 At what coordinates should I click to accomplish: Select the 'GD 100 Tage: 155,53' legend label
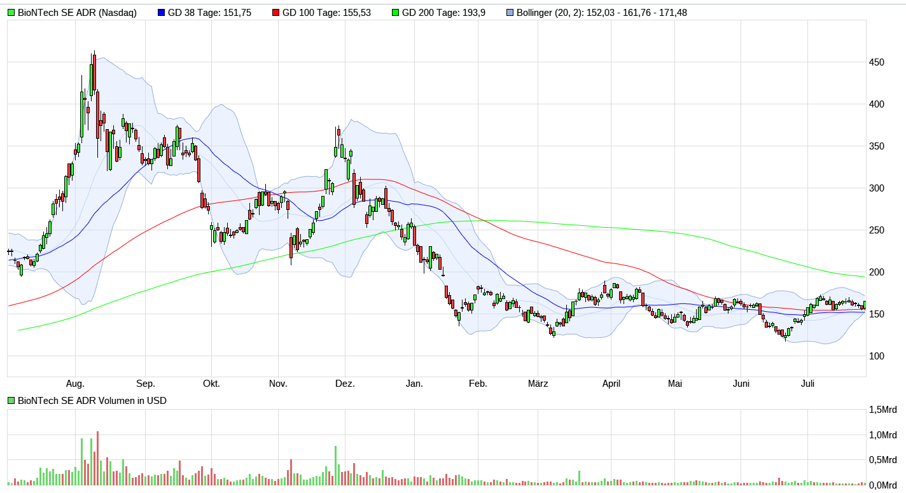[x=327, y=13]
